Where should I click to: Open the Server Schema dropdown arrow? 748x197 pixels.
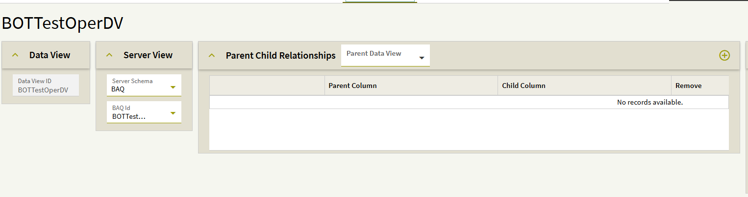click(x=173, y=88)
